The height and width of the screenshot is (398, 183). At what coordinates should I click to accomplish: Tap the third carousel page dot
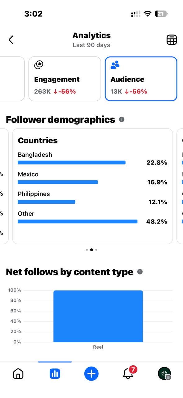click(96, 250)
